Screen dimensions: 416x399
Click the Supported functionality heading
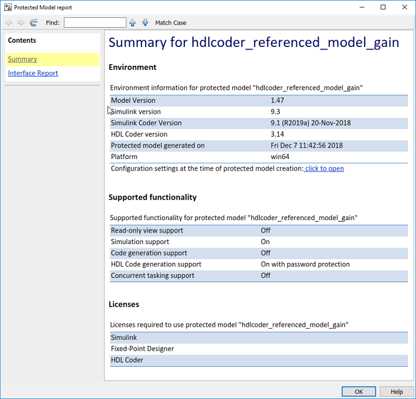pyautogui.click(x=152, y=197)
